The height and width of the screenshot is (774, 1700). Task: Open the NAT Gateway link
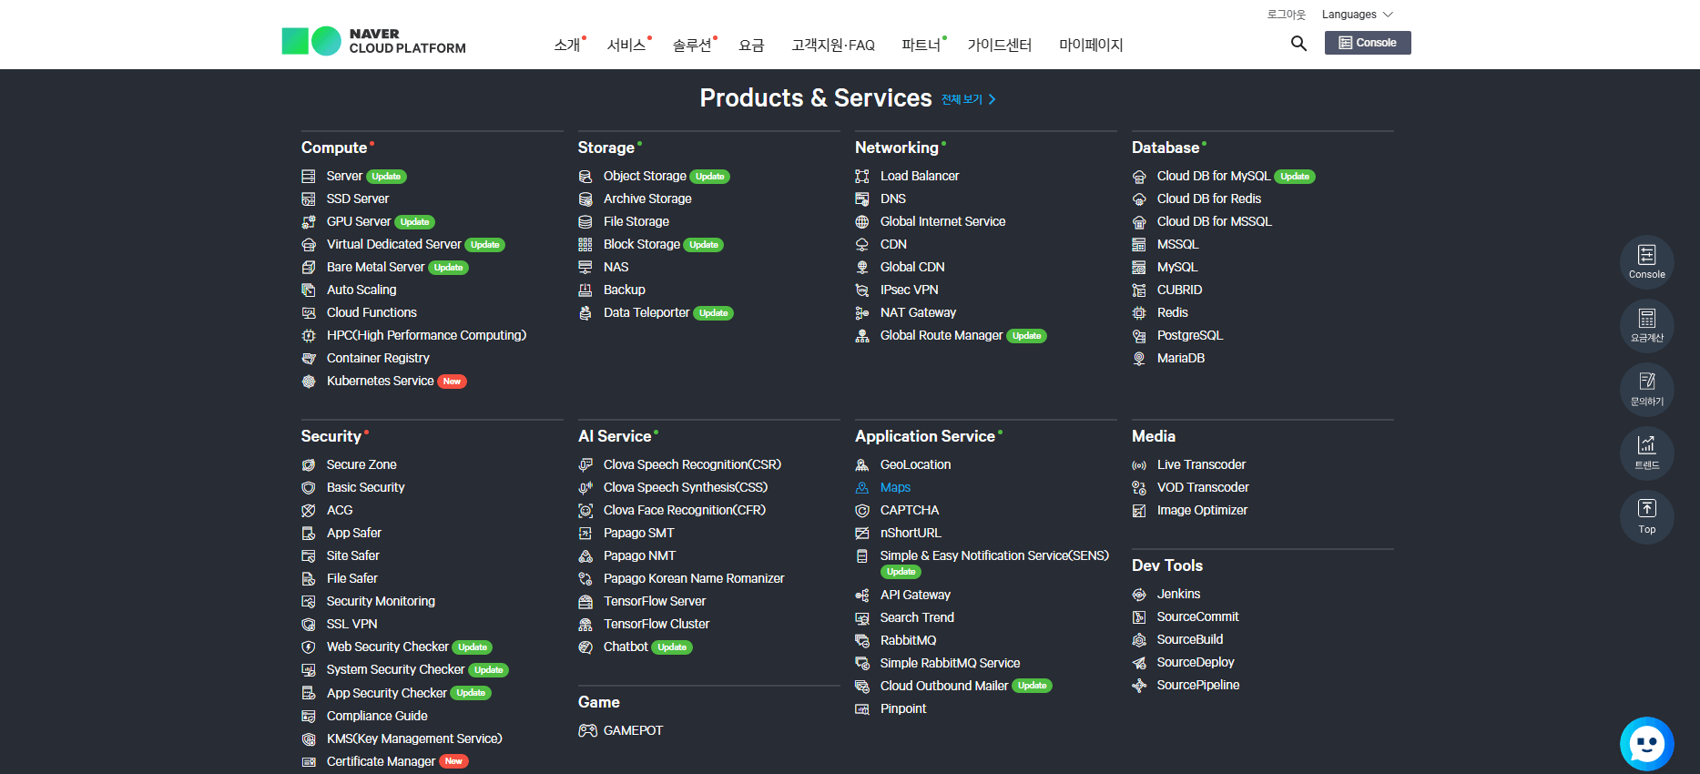pyautogui.click(x=918, y=313)
